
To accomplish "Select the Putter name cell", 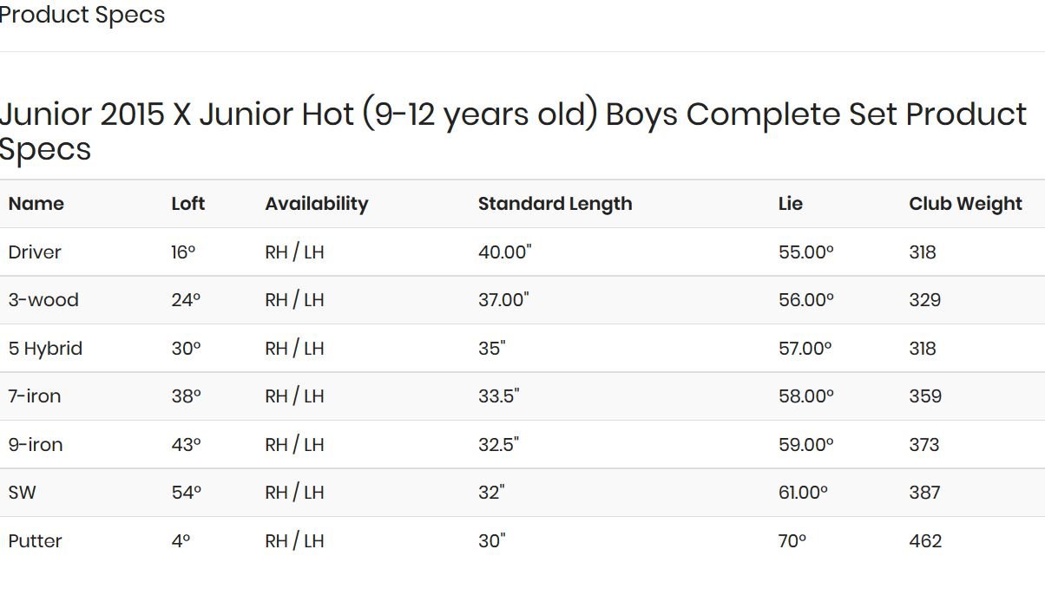I will point(35,541).
